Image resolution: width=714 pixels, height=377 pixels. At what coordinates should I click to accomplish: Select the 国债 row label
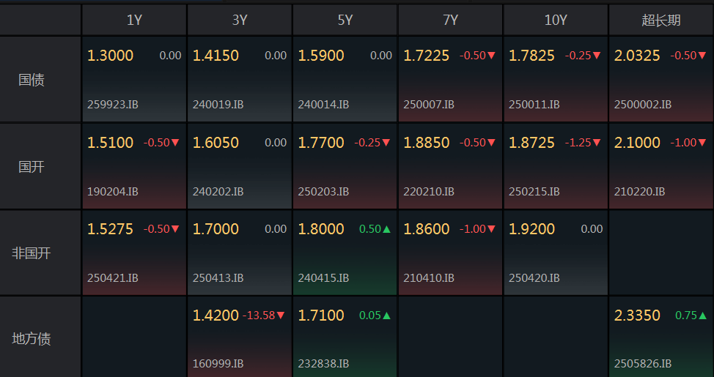pyautogui.click(x=32, y=80)
